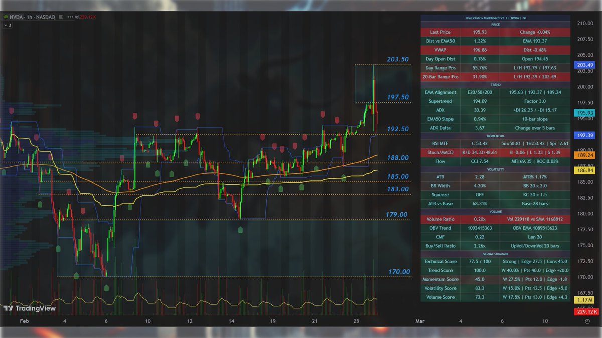Click the Last Price row label
The image size is (602, 338).
(x=440, y=32)
